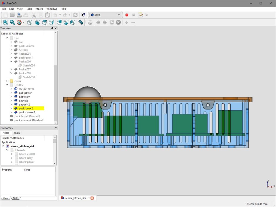Open the Redo history dropdown arrow
This screenshot has height=207, width=276.
pos(69,15)
